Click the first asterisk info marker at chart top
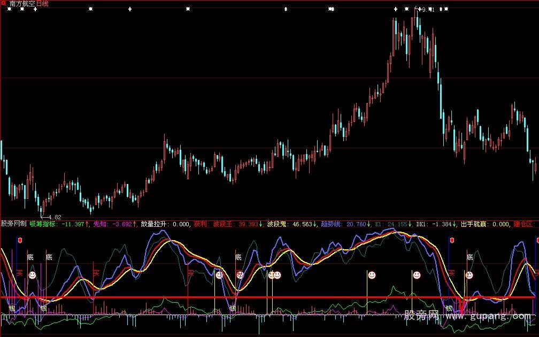Viewport: 539px width, 337px height. point(9,9)
